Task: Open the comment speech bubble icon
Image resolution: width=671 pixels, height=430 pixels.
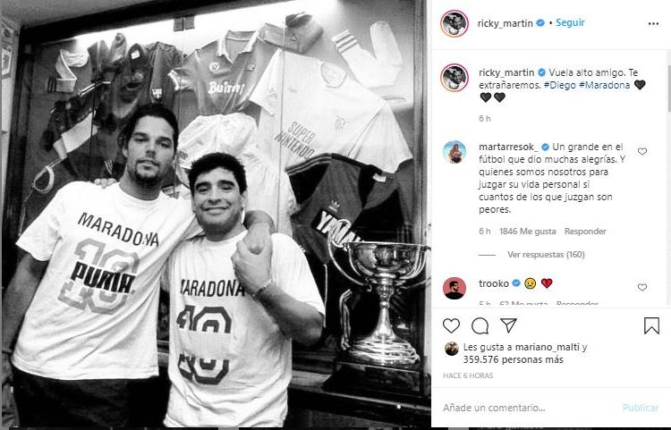Action: tap(480, 325)
